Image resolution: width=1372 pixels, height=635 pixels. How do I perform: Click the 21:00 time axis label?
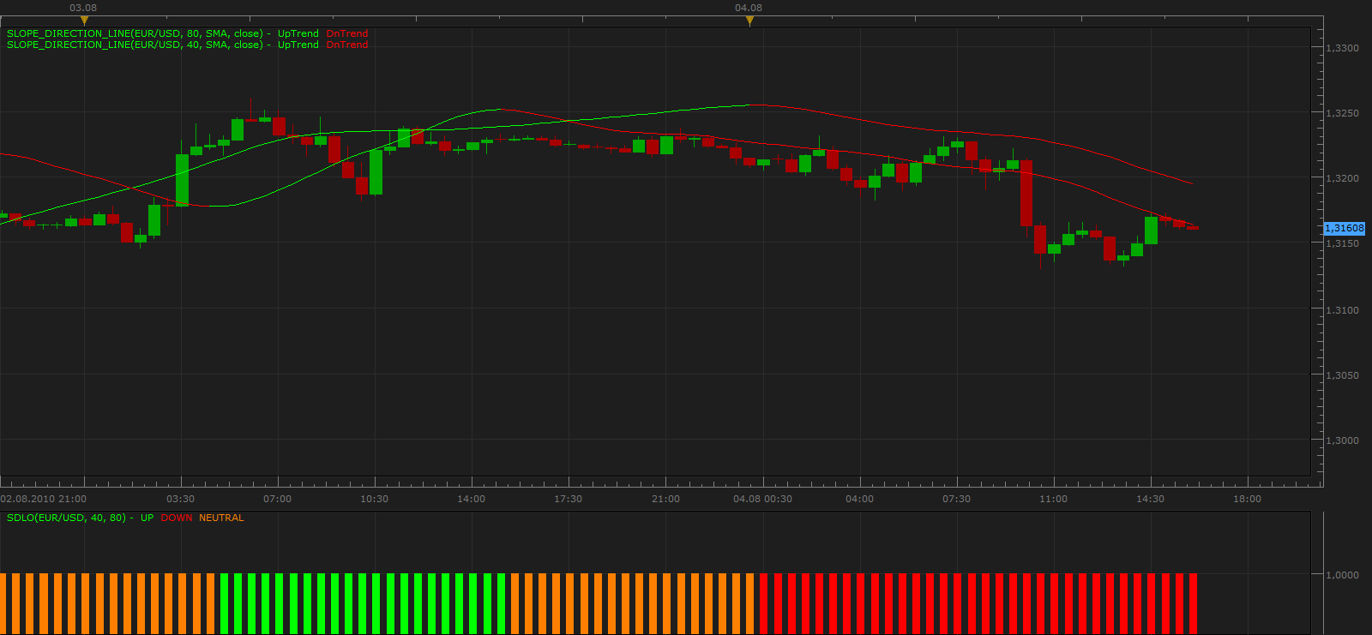click(665, 499)
